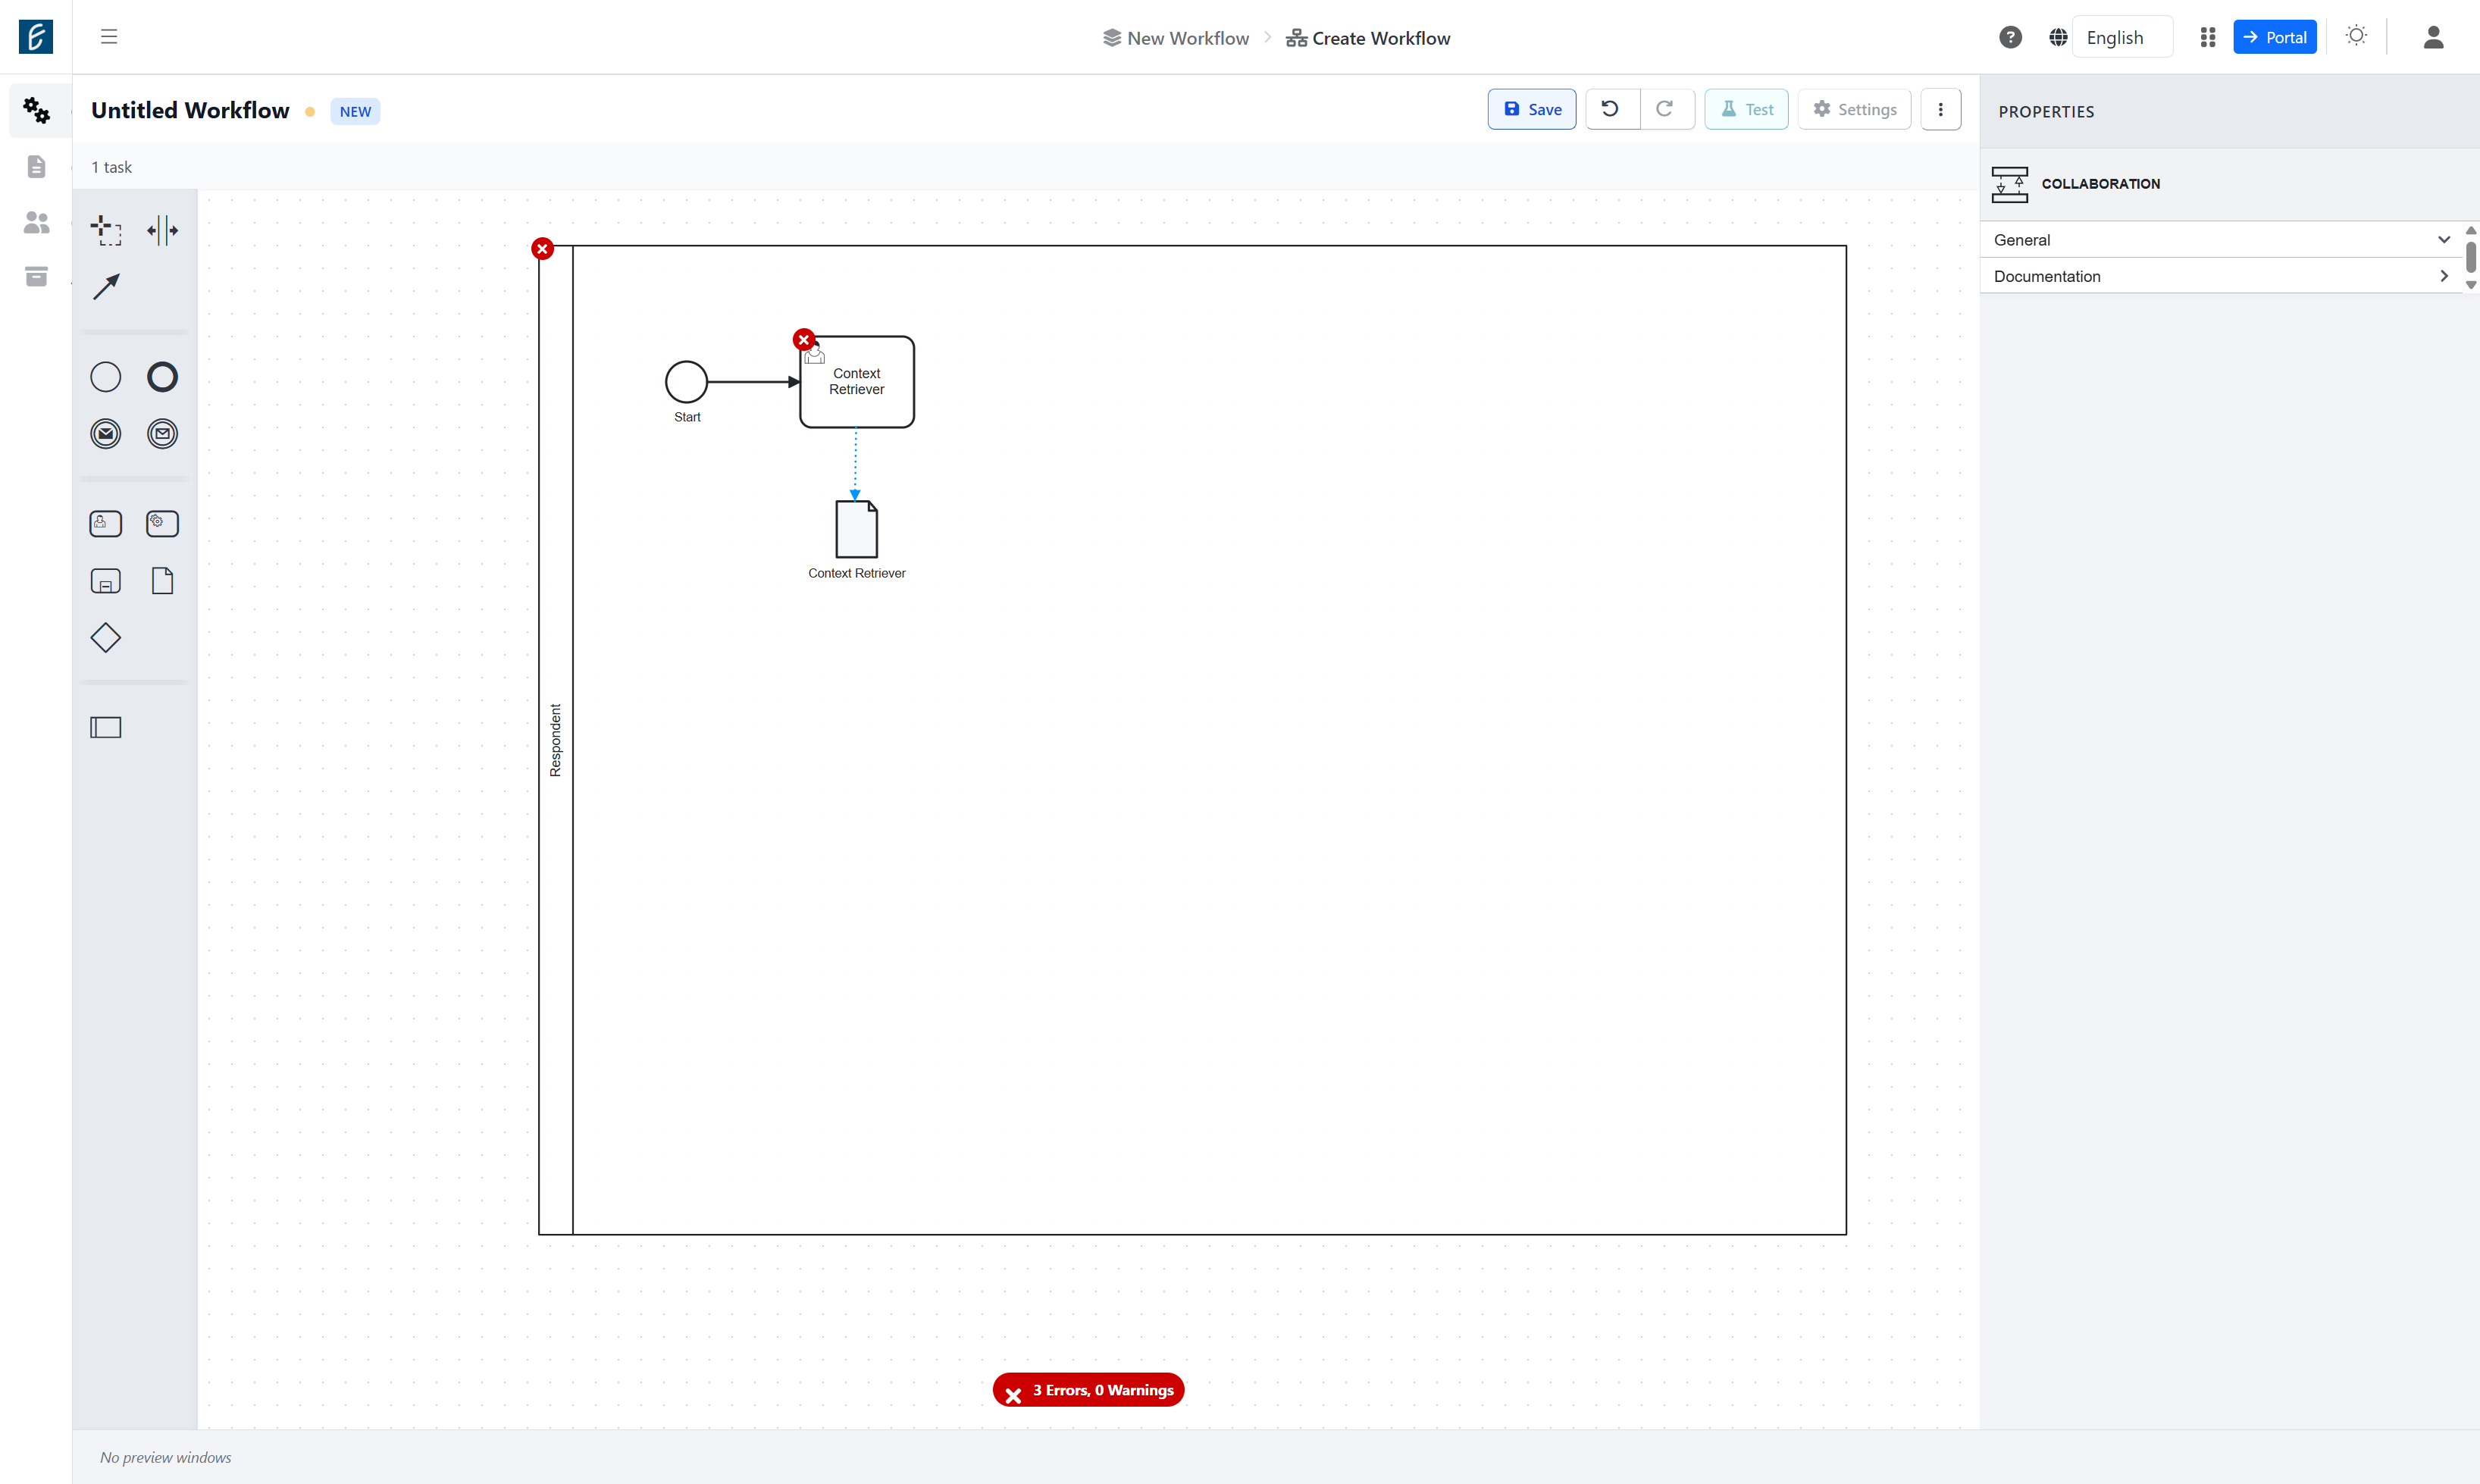Viewport: 2480px width, 1484px height.
Task: Click the Test button
Action: [x=1746, y=109]
